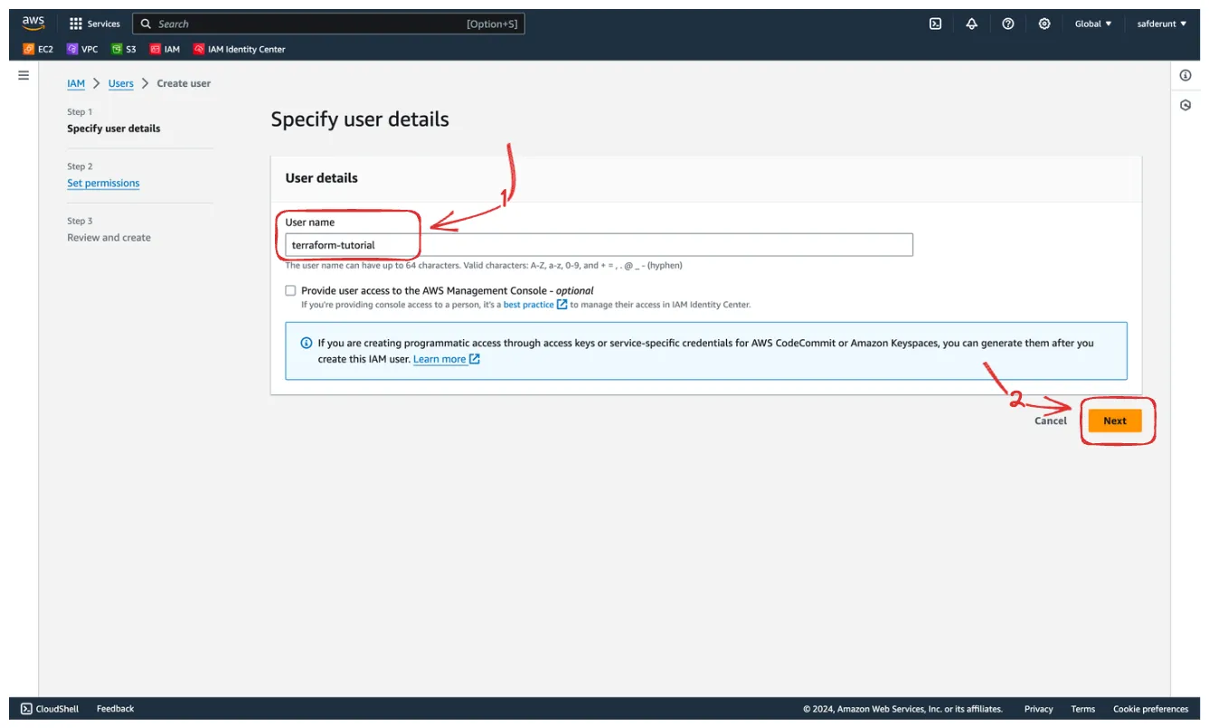This screenshot has width=1209, height=728.
Task: Open the settings gear
Action: [1044, 24]
